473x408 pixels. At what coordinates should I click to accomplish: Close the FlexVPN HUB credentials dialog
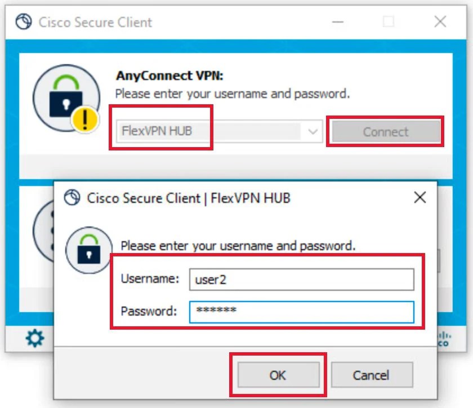(420, 198)
